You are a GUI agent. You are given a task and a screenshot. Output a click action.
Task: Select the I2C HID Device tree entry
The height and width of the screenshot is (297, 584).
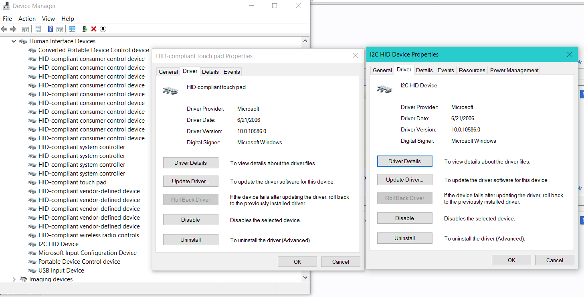(58, 244)
